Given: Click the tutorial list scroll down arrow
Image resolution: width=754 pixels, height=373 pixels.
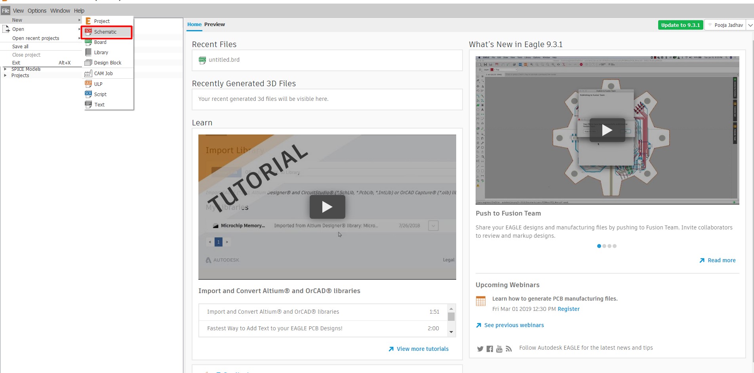Looking at the screenshot, I should pos(451,332).
